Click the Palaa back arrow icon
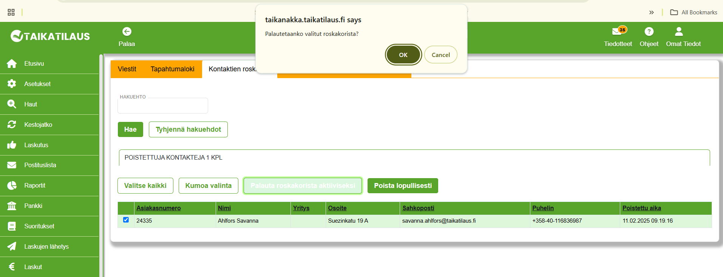Image resolution: width=723 pixels, height=277 pixels. tap(127, 31)
